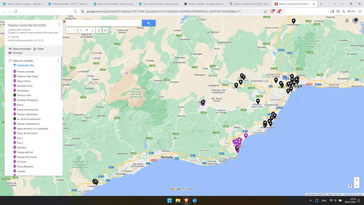Uncheck the Capa sin nombre layer checkbox
Image resolution: width=364 pixels, height=205 pixels.
(x=10, y=61)
